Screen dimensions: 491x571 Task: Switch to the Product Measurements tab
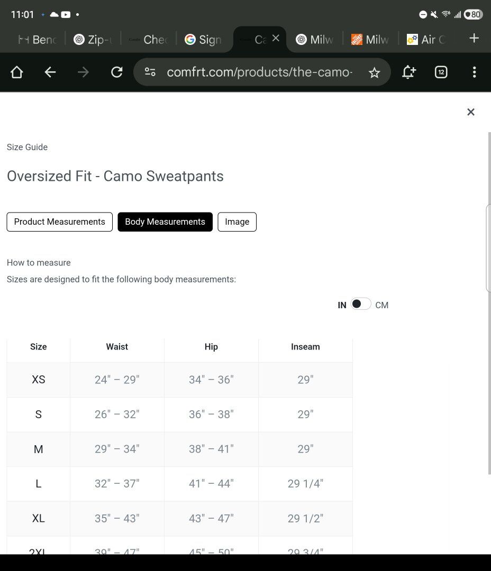59,222
